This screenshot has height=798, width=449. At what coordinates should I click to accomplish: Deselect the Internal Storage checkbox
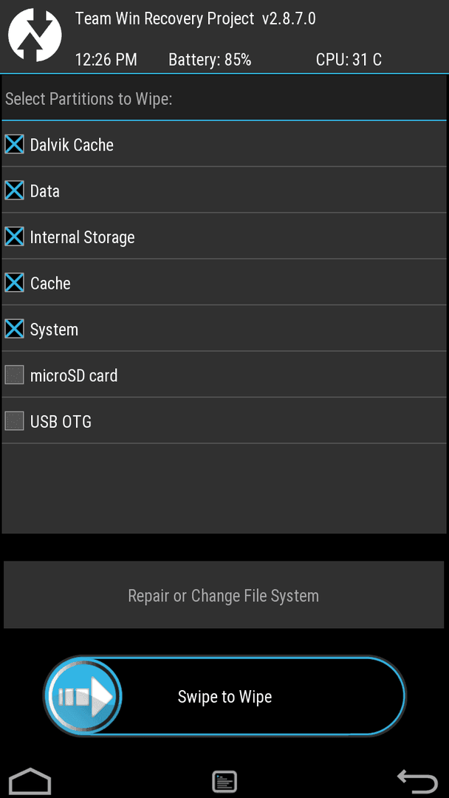pos(15,237)
